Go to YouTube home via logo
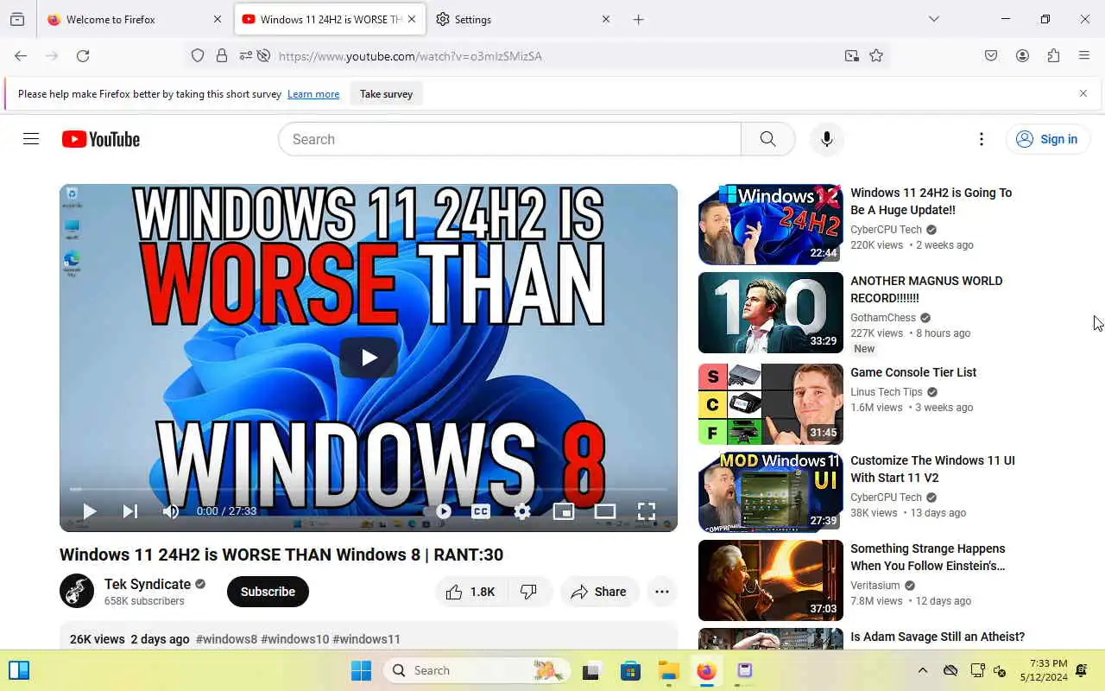 101,139
